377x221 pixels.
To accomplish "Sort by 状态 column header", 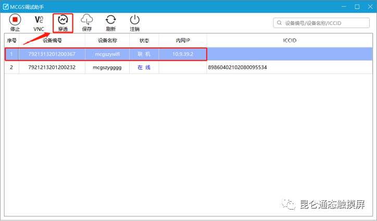I will pos(144,41).
